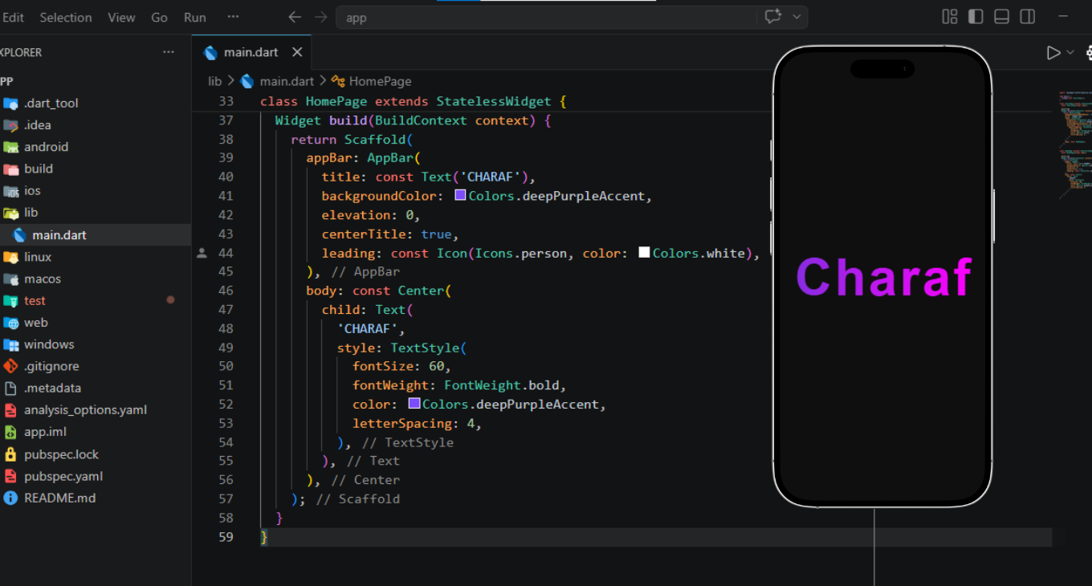Click the lock icon beside pubspec.lock
Image resolution: width=1092 pixels, height=586 pixels.
pos(10,454)
